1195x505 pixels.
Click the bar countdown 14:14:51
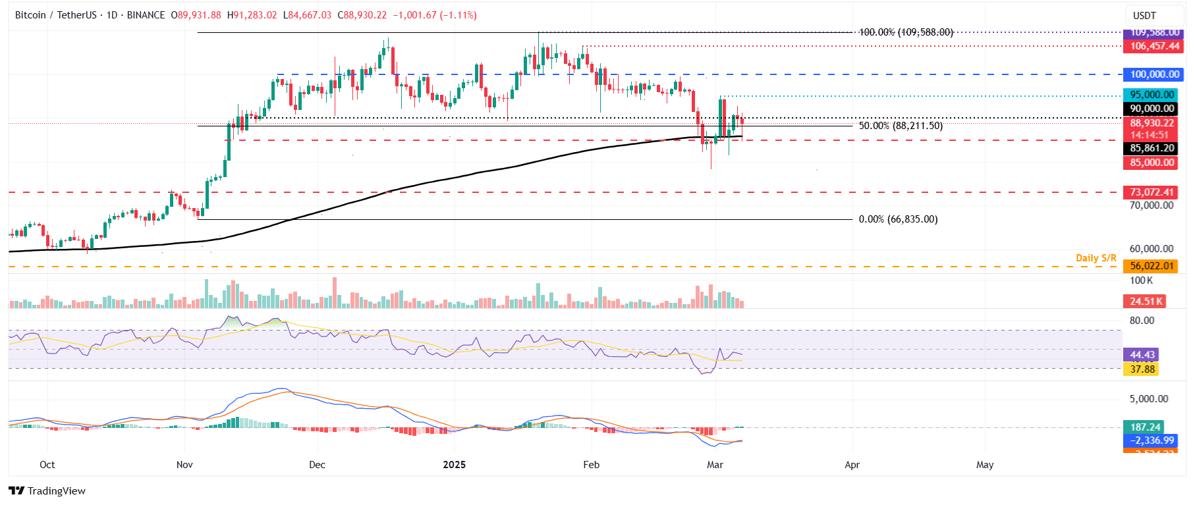pyautogui.click(x=1150, y=135)
